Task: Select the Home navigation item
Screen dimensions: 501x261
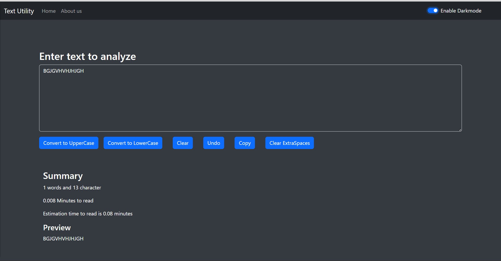Action: pos(49,11)
